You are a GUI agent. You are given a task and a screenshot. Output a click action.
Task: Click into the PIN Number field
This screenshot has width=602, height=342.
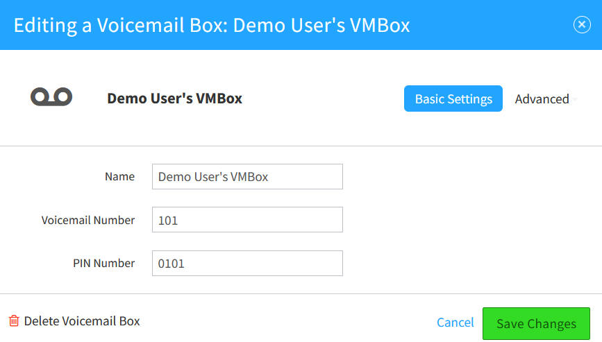coord(247,264)
